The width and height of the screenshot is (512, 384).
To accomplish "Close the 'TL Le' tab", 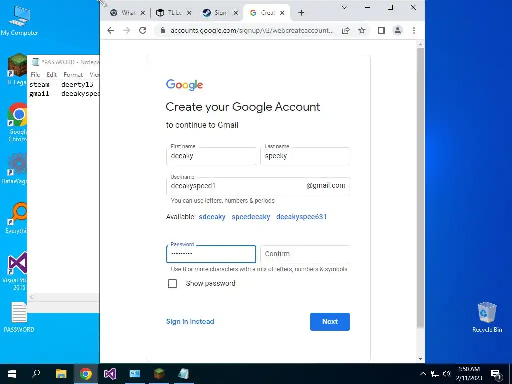I will (189, 13).
